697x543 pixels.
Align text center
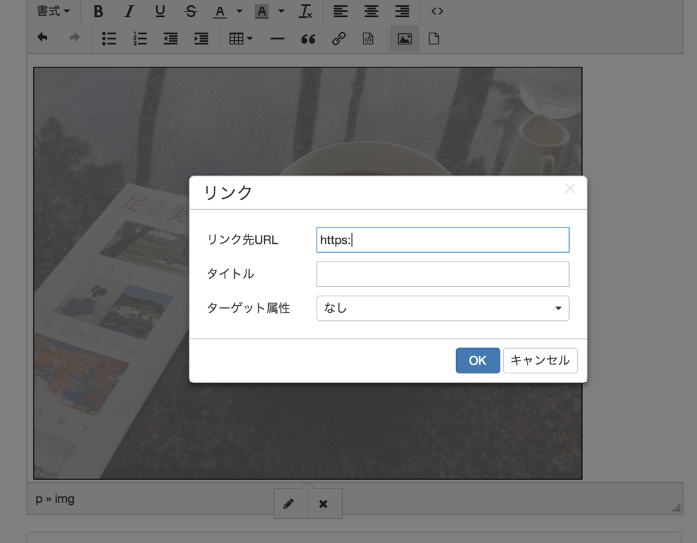[x=371, y=12]
